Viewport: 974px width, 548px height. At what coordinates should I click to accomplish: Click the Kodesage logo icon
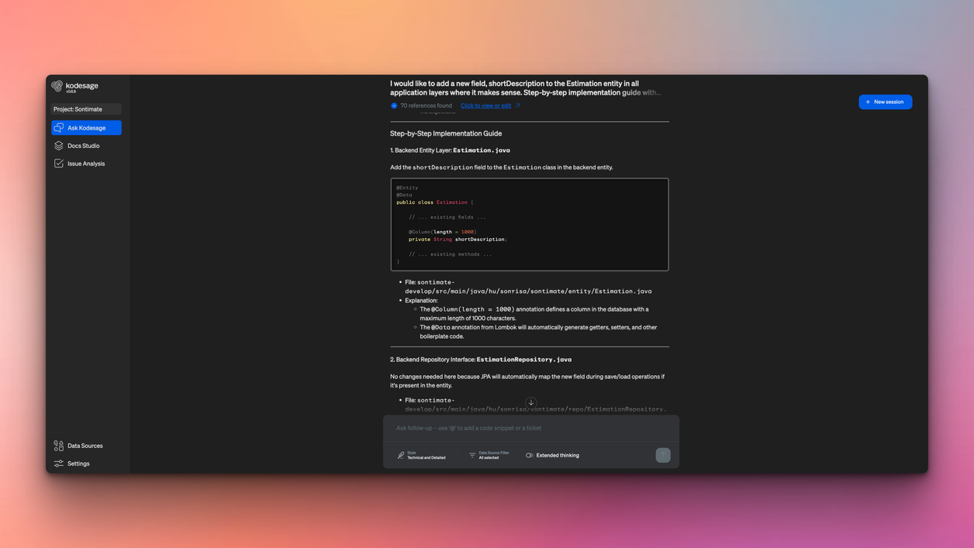(57, 86)
